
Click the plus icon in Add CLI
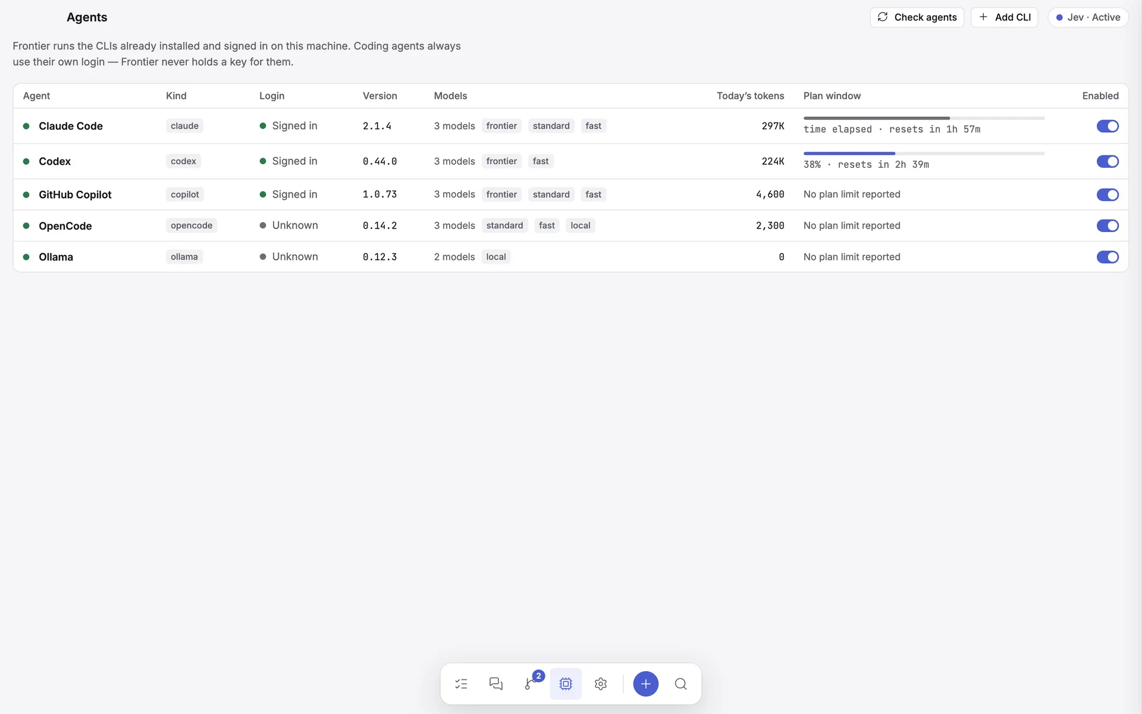(983, 17)
